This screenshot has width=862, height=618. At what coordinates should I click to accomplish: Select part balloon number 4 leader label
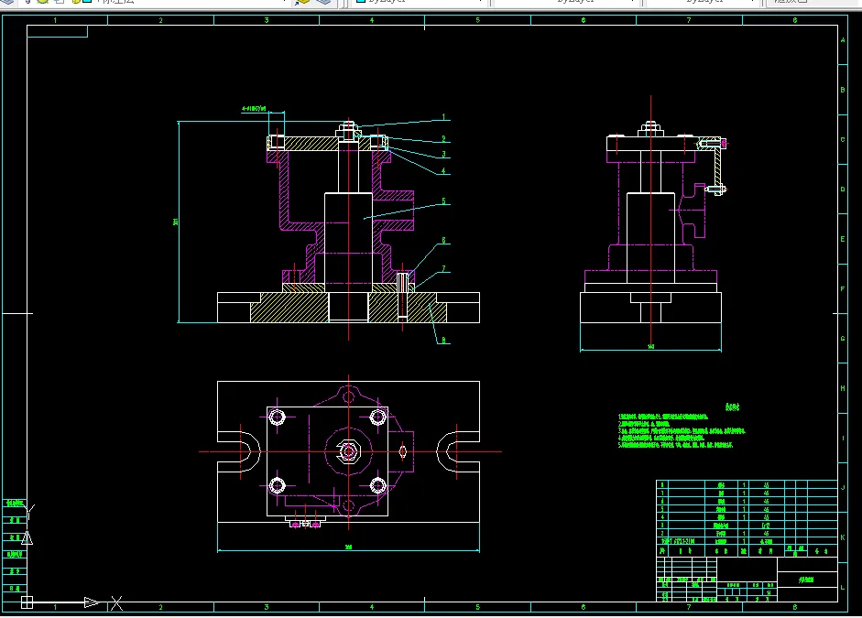(x=443, y=171)
